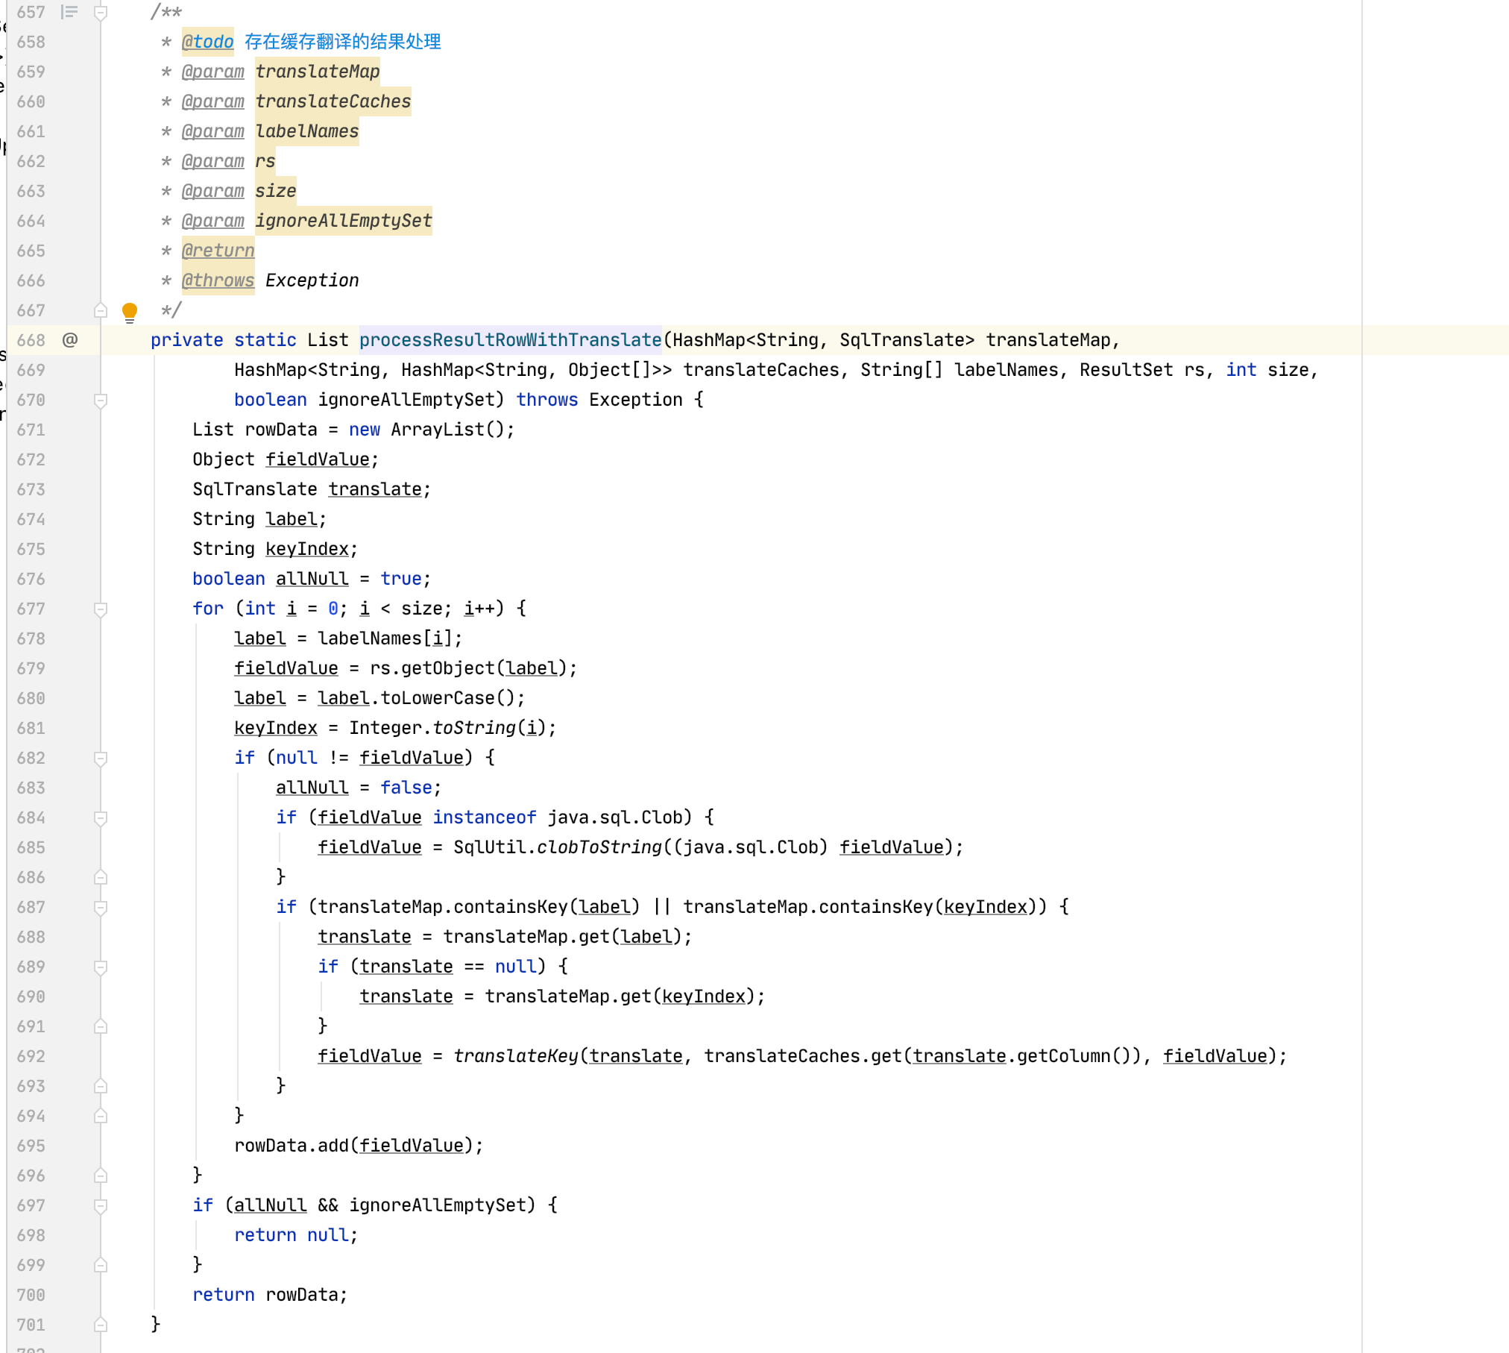Click the processResultRowWithTranslate method name
The image size is (1509, 1353).
coord(510,340)
